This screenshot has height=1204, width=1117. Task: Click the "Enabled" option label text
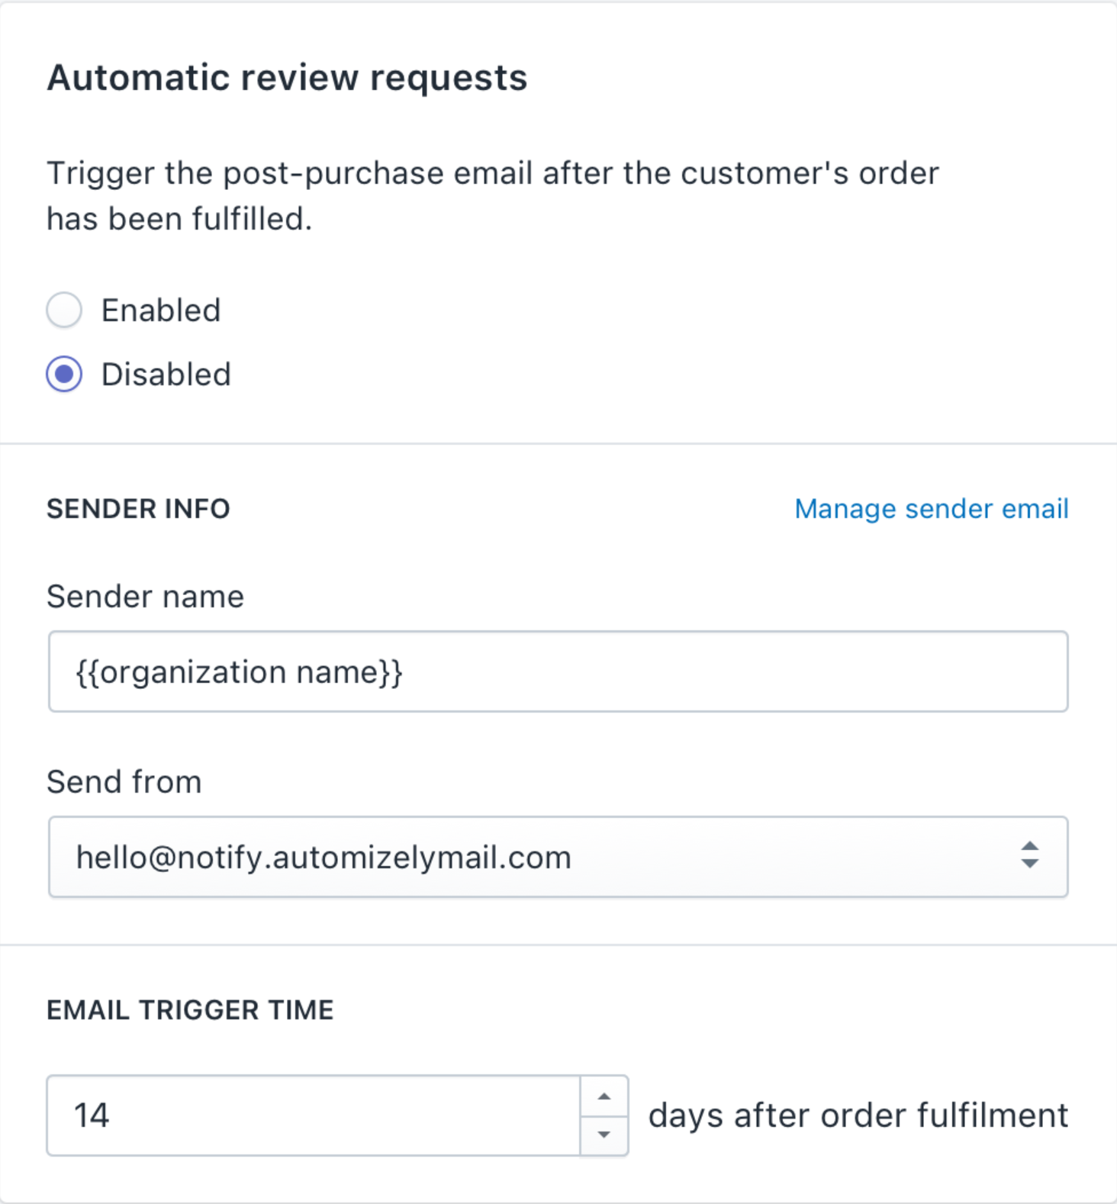pyautogui.click(x=161, y=311)
